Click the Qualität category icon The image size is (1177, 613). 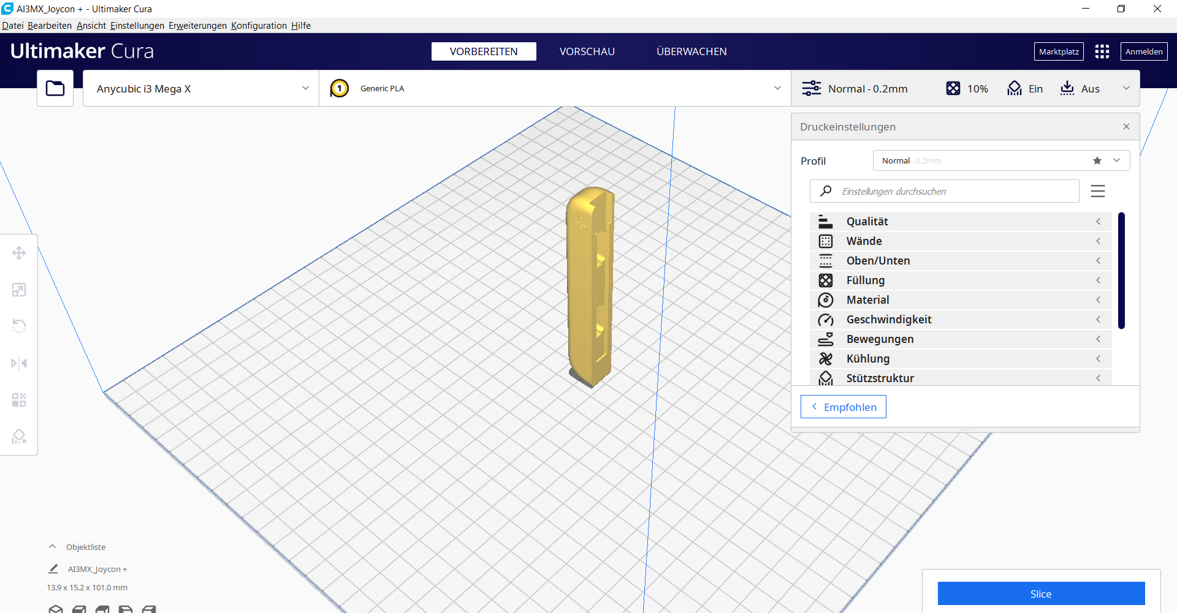click(x=826, y=222)
